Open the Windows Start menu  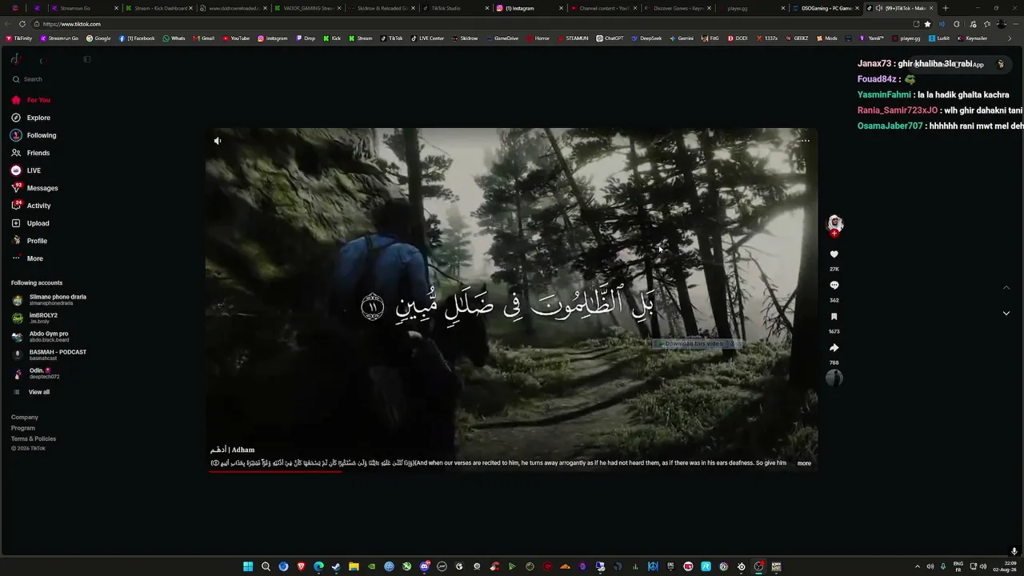point(248,566)
